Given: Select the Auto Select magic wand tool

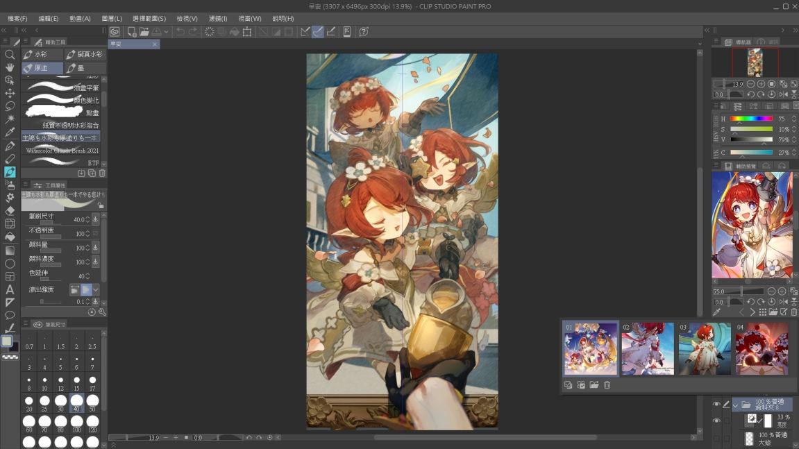Looking at the screenshot, I should pos(10,119).
